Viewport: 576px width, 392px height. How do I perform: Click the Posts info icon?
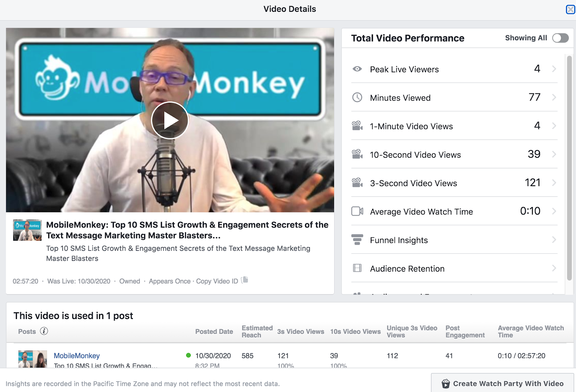44,331
